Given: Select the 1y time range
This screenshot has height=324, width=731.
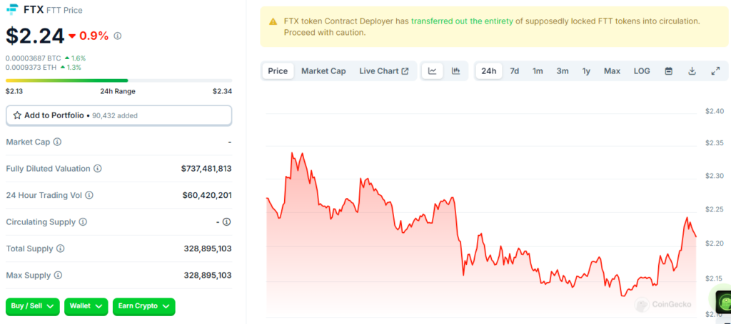Looking at the screenshot, I should point(586,71).
